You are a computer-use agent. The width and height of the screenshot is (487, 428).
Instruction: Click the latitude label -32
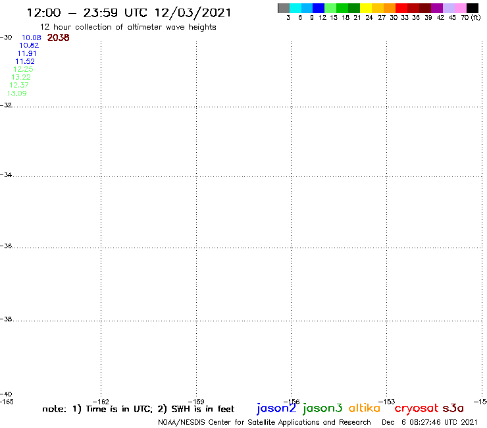6,105
